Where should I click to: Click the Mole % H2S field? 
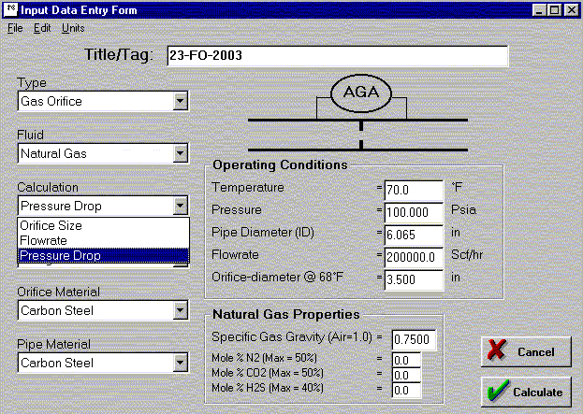407,391
